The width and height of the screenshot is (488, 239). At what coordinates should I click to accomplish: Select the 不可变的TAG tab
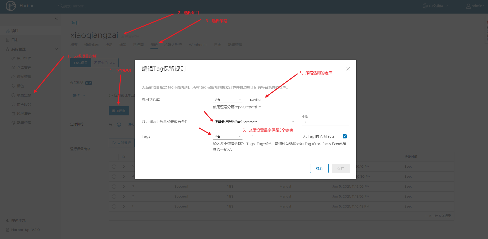click(105, 63)
